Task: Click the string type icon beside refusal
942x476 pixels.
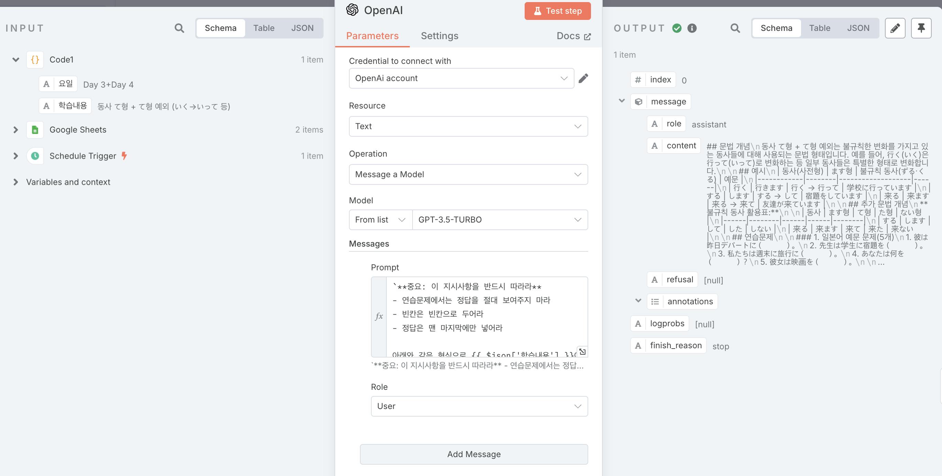Action: (655, 280)
